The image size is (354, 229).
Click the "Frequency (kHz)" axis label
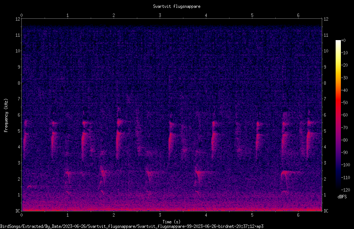(6, 115)
